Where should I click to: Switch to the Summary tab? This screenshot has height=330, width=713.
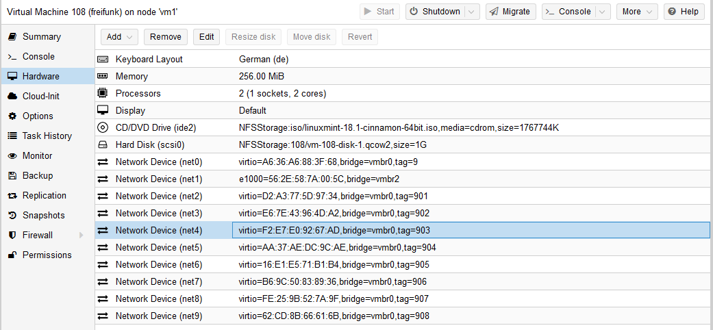tap(41, 36)
